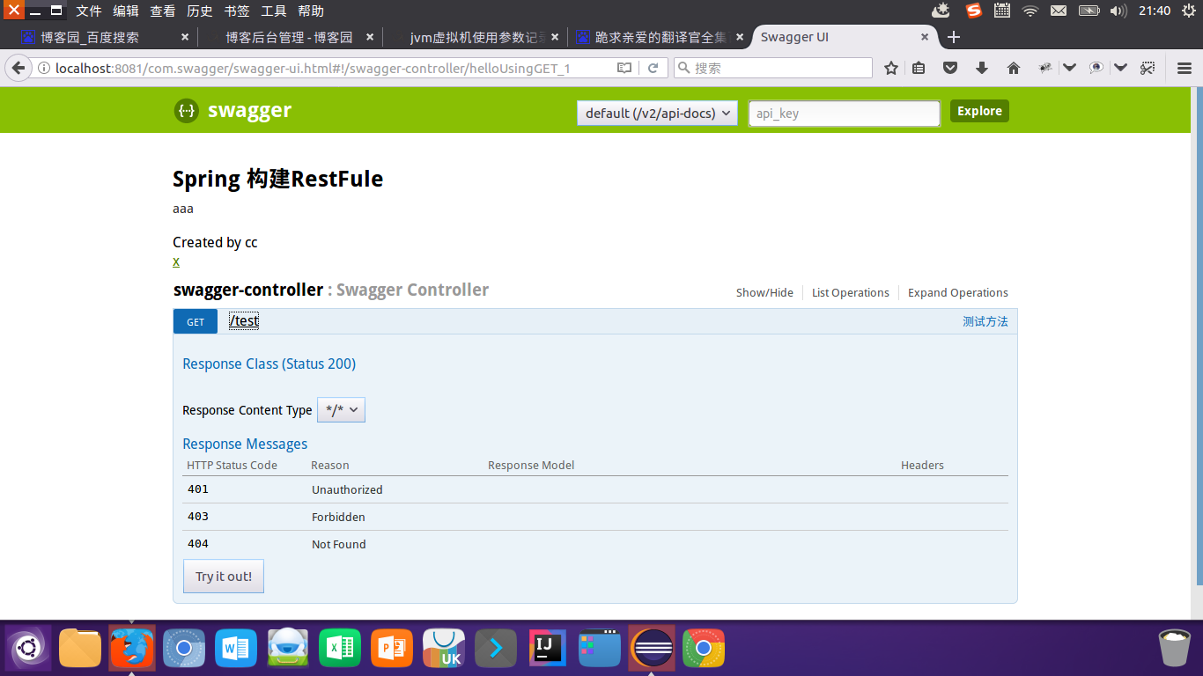
Task: Launch Word from the dock
Action: pos(236,649)
